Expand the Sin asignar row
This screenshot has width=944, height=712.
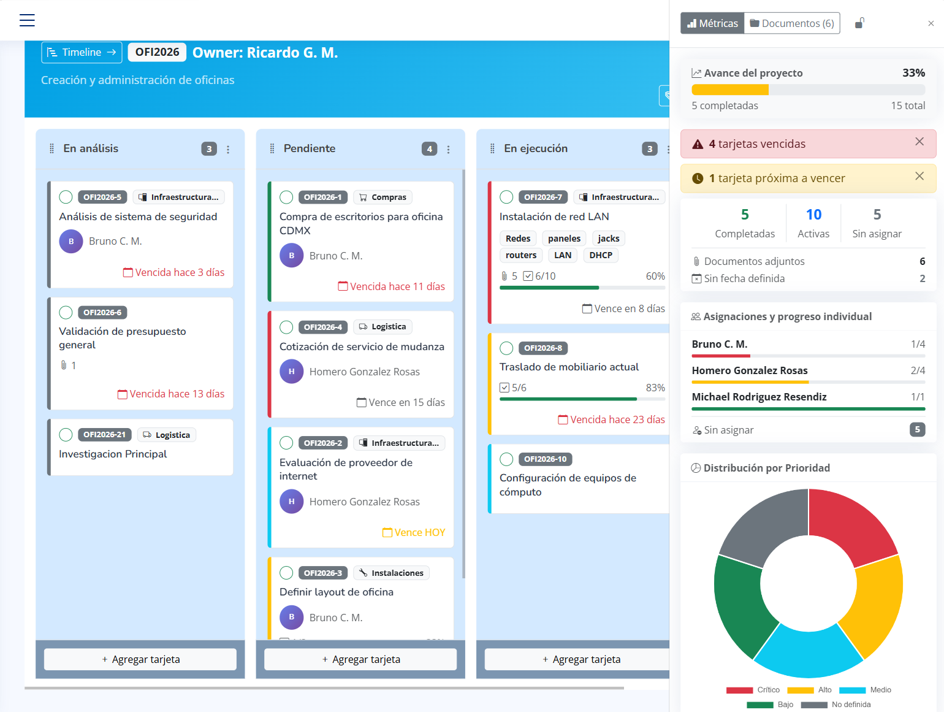808,430
